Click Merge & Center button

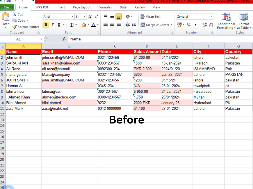point(155,25)
